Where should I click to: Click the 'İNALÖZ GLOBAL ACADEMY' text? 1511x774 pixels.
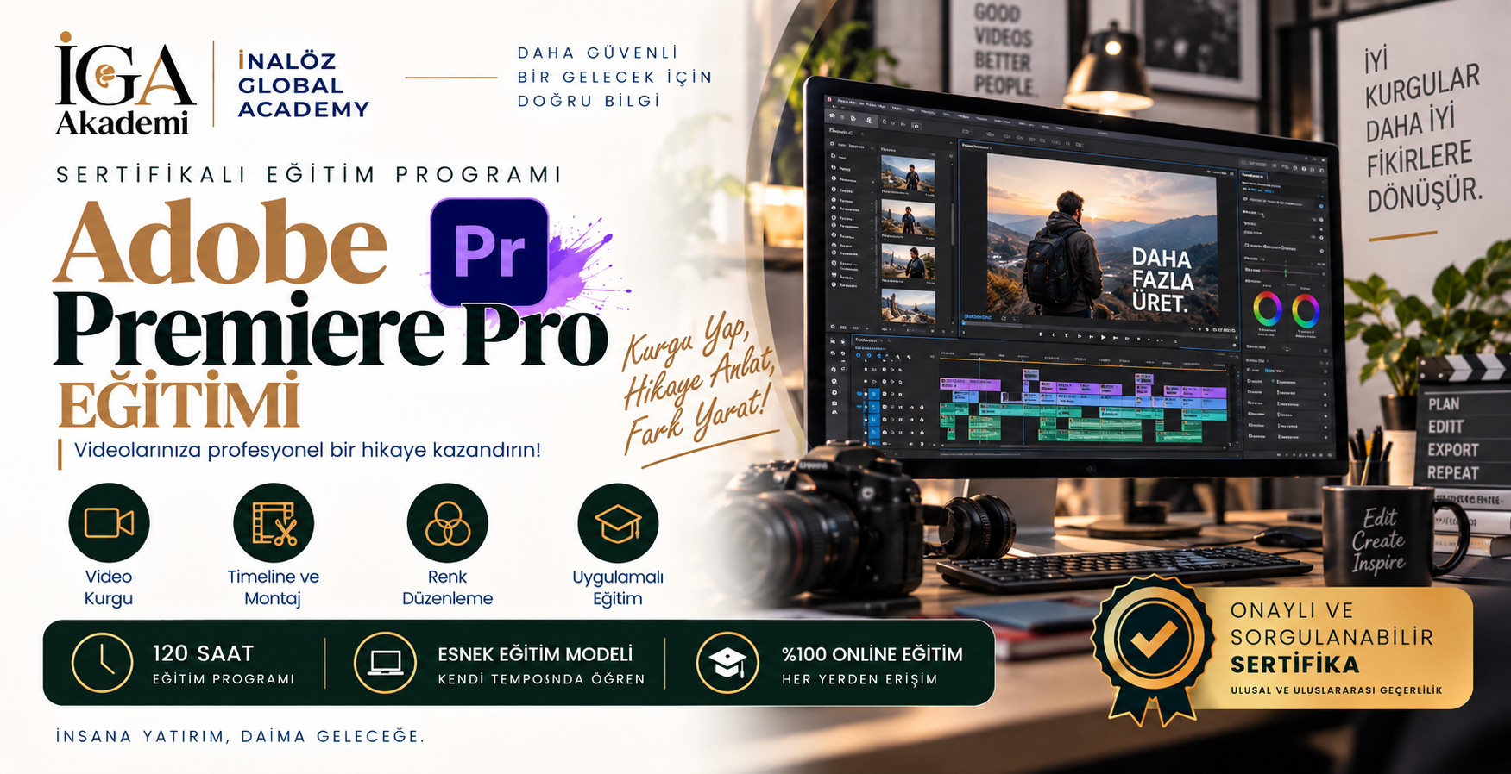click(303, 84)
